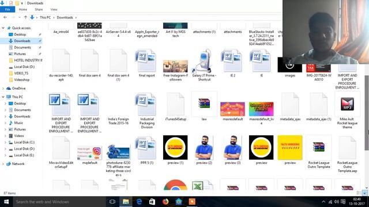Open the clock and date flyout
The image size is (369, 207).
[357, 202]
